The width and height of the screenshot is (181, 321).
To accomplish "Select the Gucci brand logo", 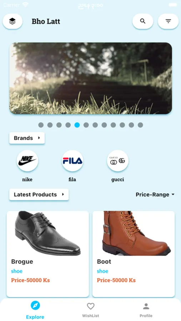I will (118, 161).
